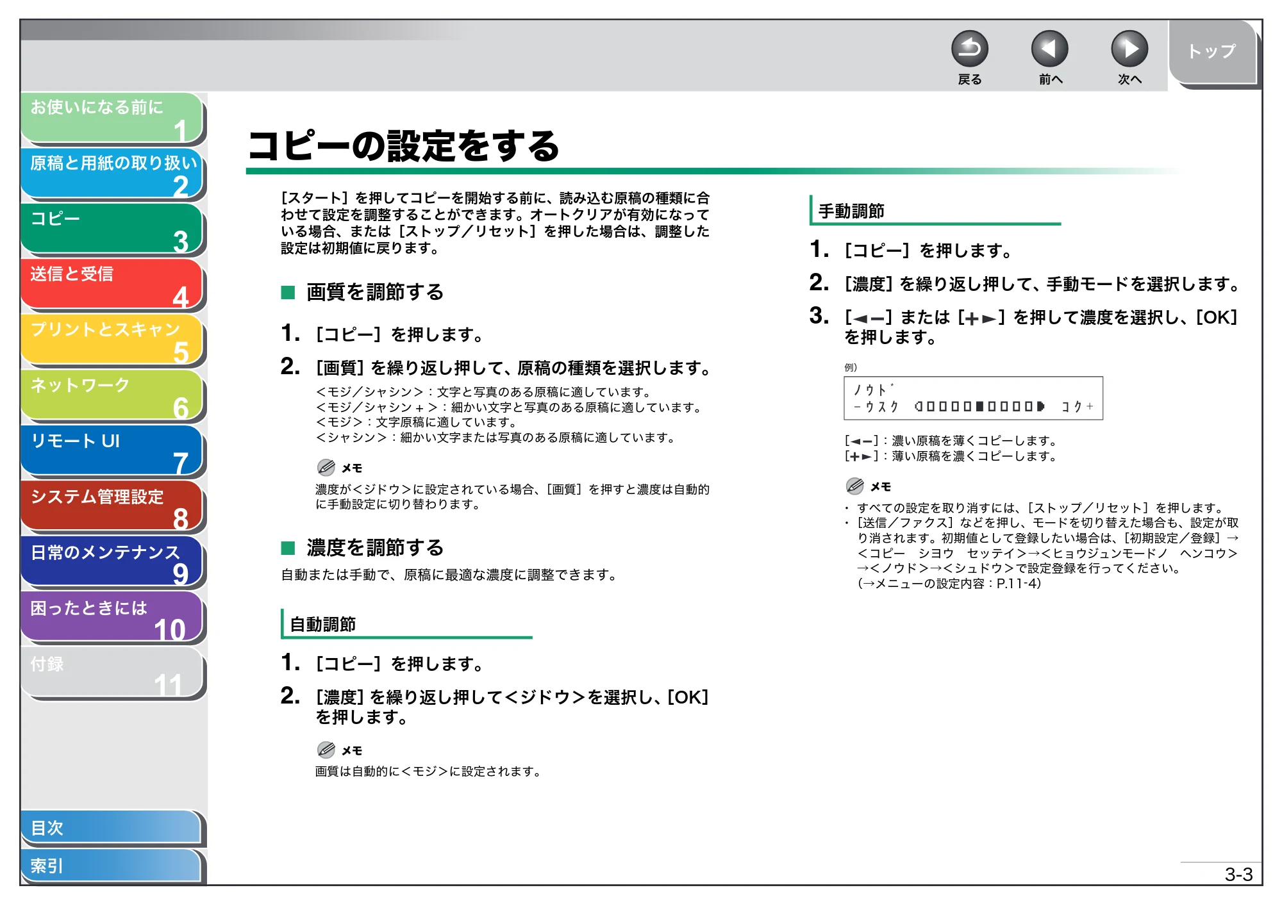Click the page number 3-3
This screenshot has height=906, width=1282.
tap(1238, 875)
